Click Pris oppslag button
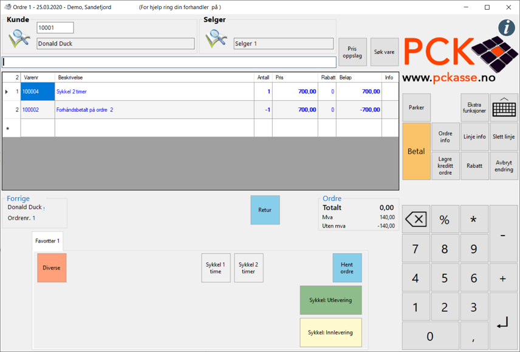This screenshot has width=520, height=352. [x=352, y=52]
